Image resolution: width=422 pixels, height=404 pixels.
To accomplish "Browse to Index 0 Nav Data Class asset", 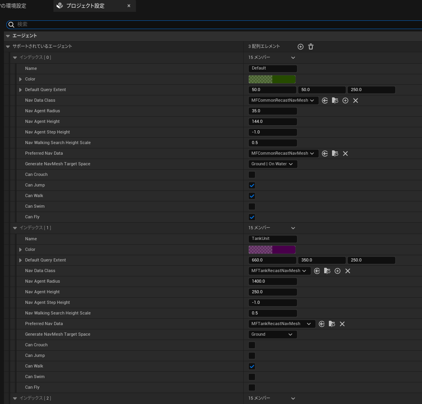I will pyautogui.click(x=335, y=101).
